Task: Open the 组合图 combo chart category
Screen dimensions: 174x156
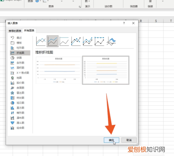Action: (x=20, y=128)
